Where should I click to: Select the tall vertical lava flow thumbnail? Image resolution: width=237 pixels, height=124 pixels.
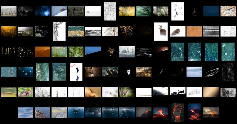178,112
